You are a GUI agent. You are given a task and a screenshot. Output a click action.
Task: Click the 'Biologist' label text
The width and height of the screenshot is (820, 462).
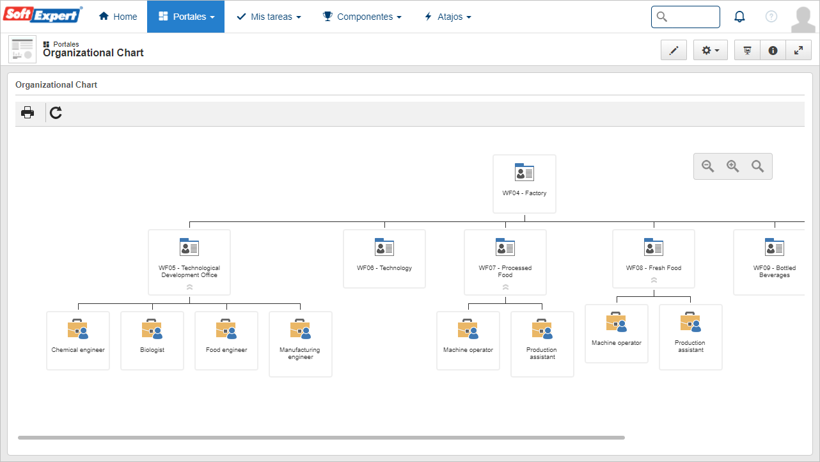[152, 350]
